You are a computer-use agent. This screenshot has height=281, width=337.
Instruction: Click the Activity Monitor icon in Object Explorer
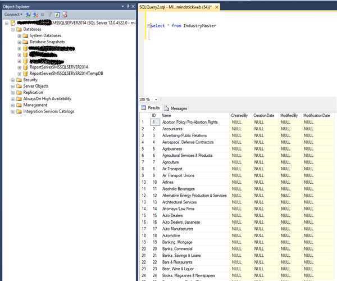[63, 14]
